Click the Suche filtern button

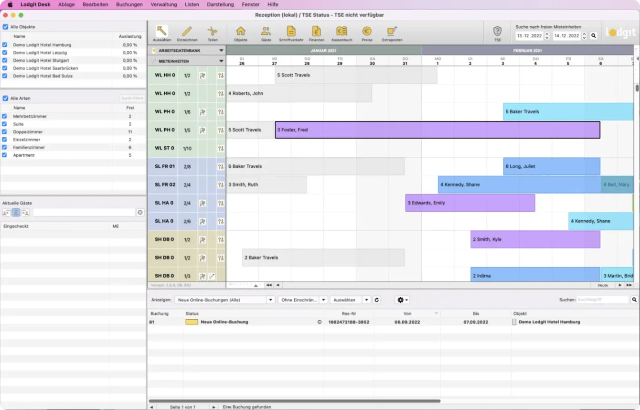click(132, 98)
